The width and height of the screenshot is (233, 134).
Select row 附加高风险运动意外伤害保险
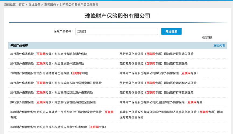(51, 93)
